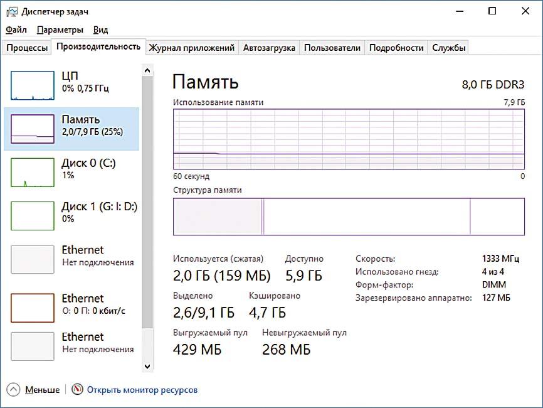Select the last Ethernet adapter in list
543x408 pixels.
(33, 346)
